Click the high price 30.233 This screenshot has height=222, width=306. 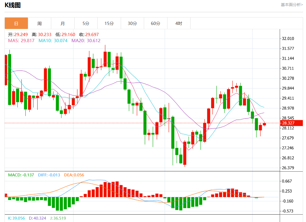45,34
